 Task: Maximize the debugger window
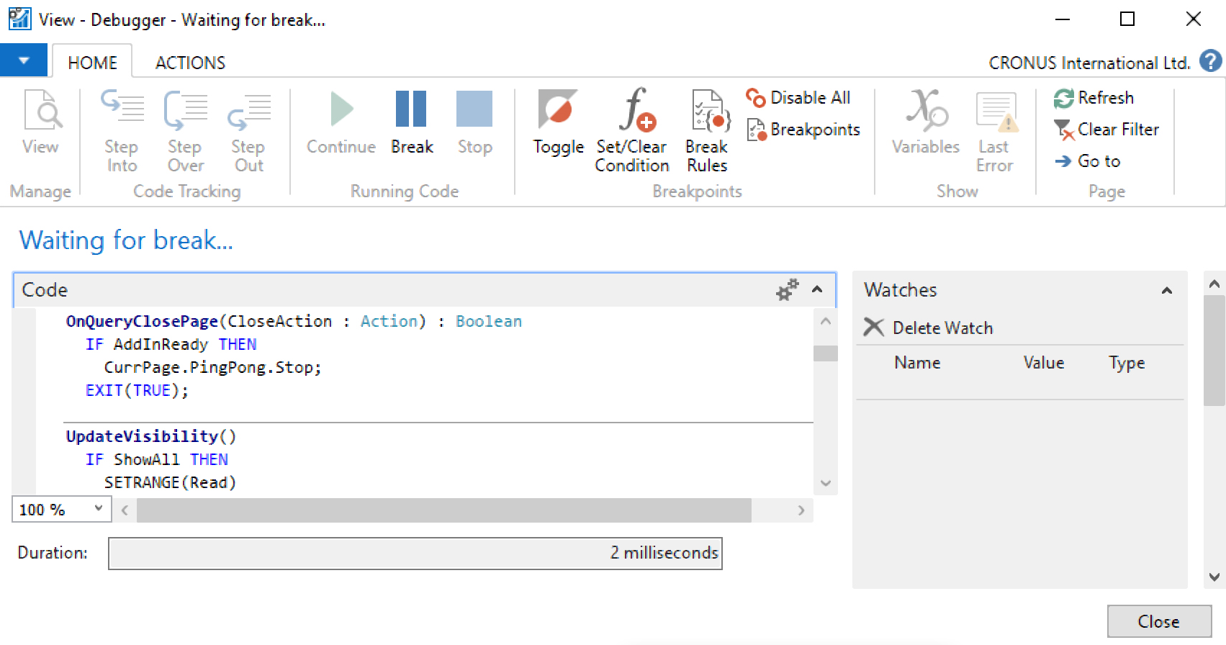[x=1127, y=19]
